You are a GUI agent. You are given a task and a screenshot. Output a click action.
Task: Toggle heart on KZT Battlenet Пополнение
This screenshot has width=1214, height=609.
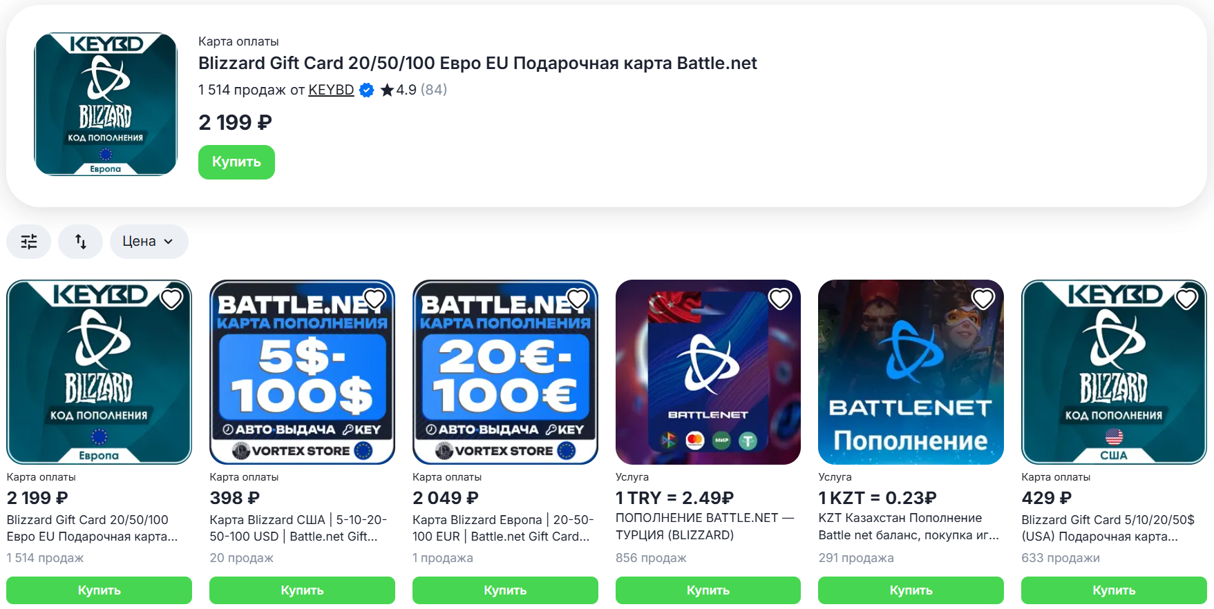point(983,299)
